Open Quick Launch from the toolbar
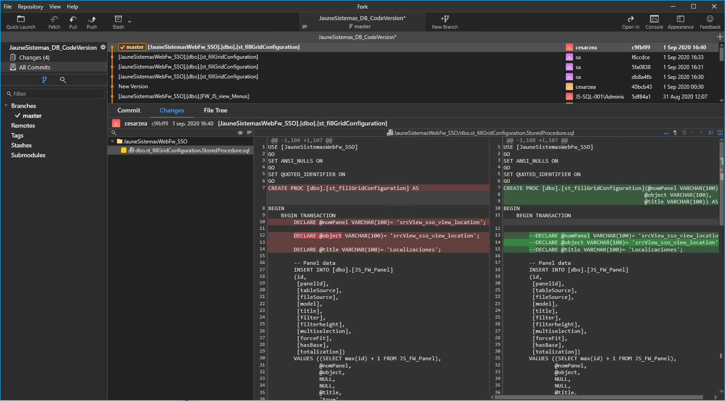The height and width of the screenshot is (401, 725). point(21,22)
